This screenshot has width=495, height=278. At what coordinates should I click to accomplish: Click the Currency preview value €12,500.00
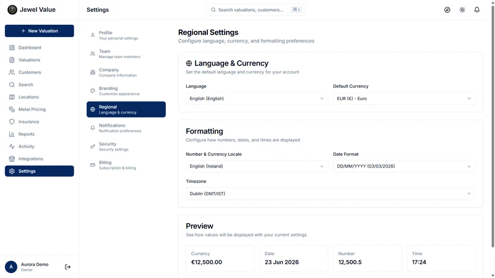point(207,262)
